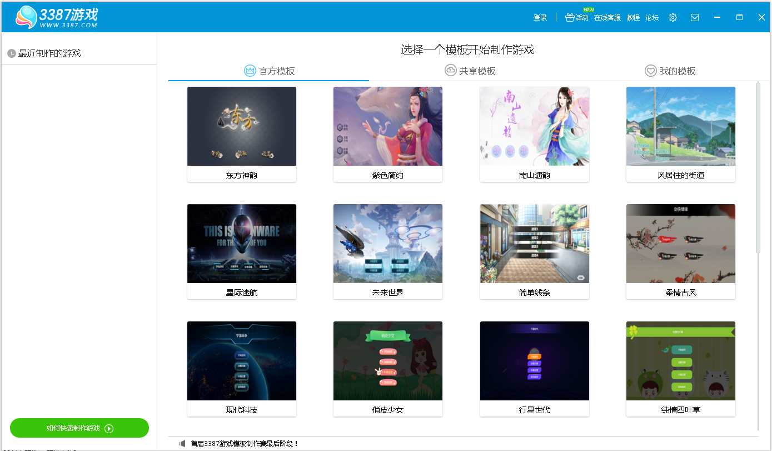The image size is (772, 451).
Task: Select the 行星世代 template thumbnail
Action: pos(535,361)
